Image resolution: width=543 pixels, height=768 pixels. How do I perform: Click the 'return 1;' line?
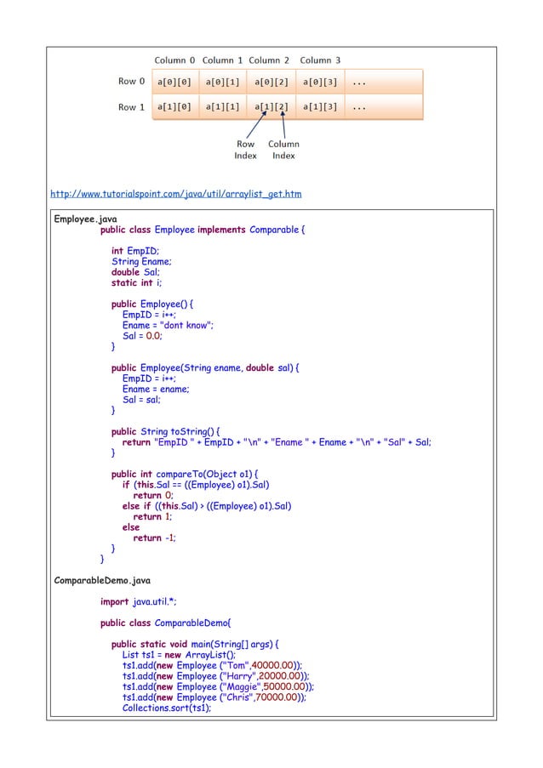153,517
